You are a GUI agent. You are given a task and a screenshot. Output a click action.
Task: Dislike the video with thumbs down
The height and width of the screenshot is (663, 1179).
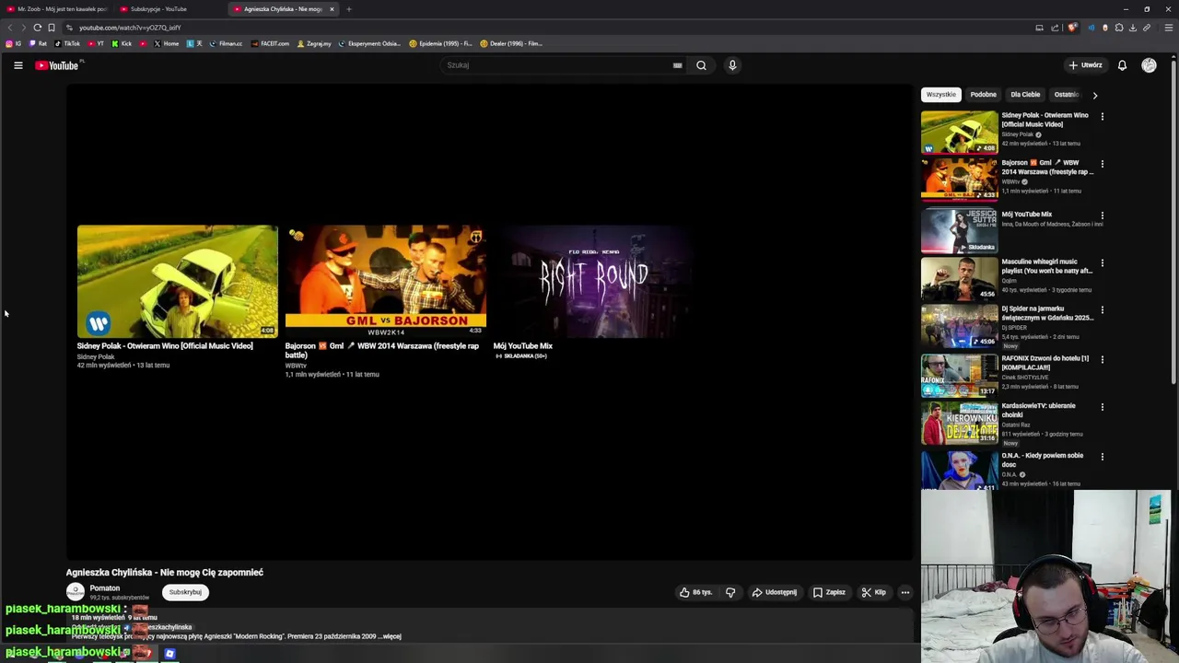click(730, 592)
